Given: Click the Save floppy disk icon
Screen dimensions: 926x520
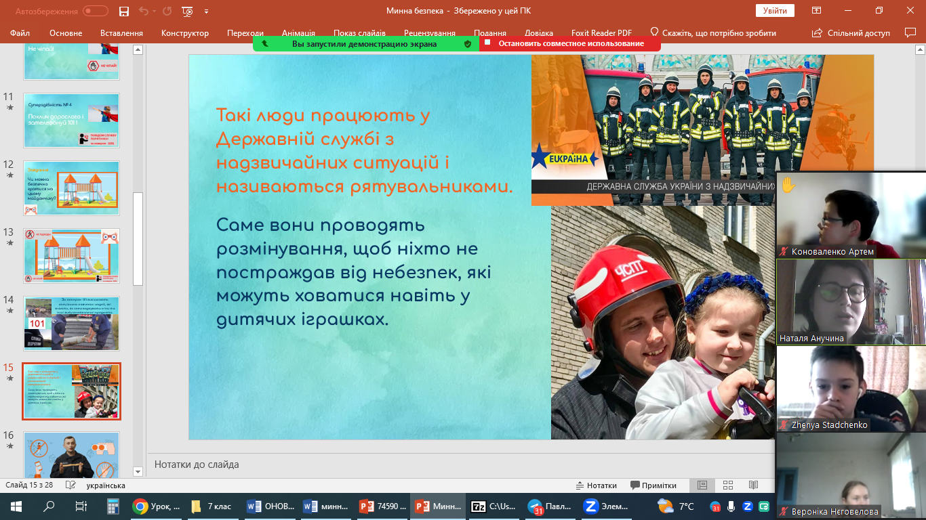Looking at the screenshot, I should point(124,11).
